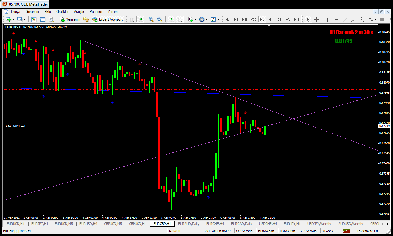Image resolution: width=393 pixels, height=236 pixels.
Task: Switch to the EURAUD,Daily chart tab
Action: (189, 224)
